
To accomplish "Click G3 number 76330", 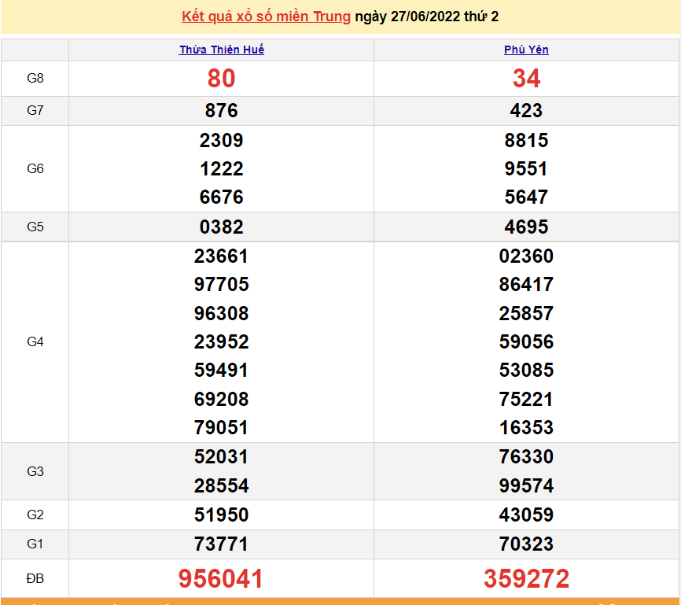I will click(x=526, y=457).
